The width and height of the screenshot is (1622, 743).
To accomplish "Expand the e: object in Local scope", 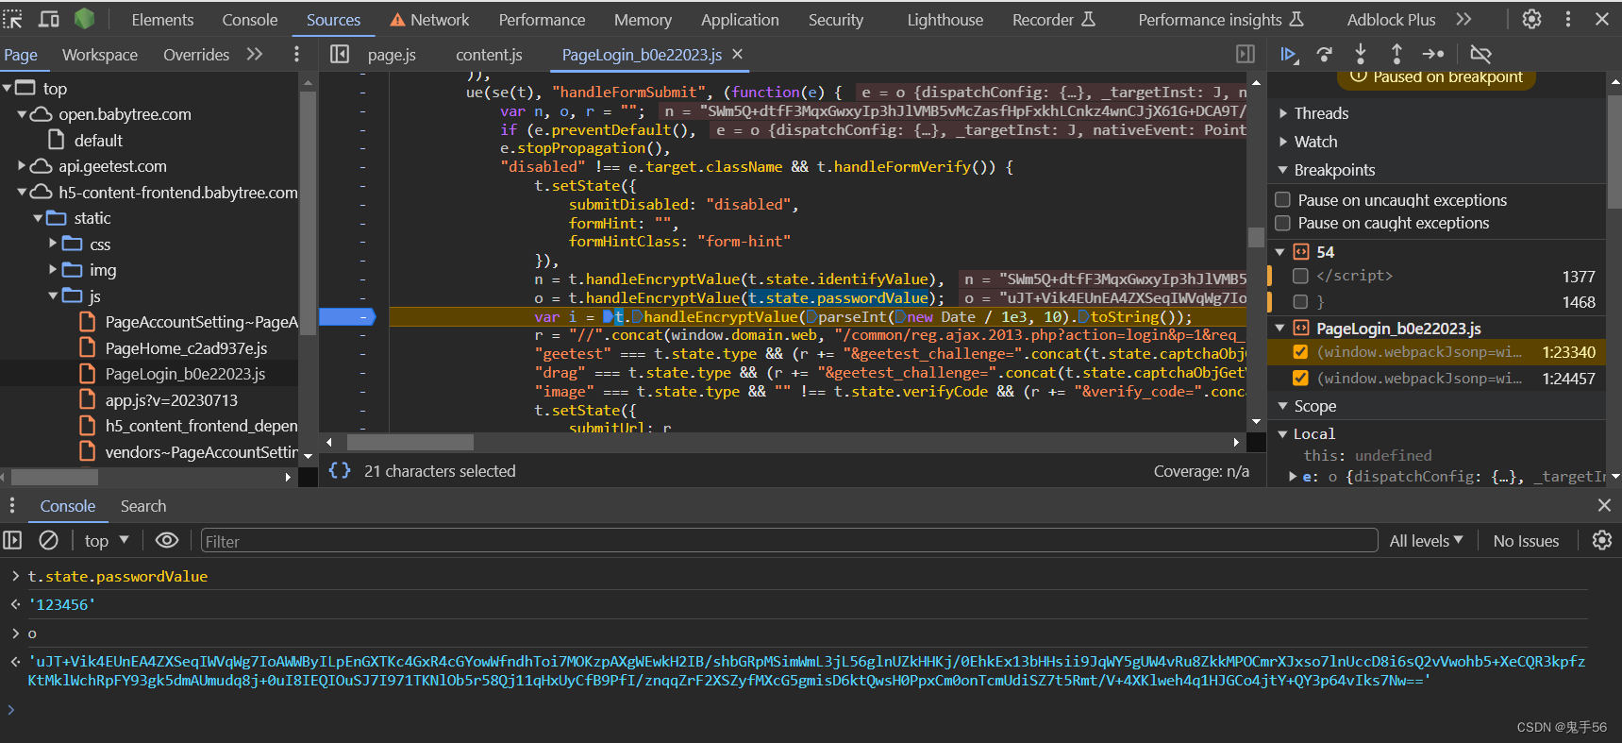I will click(1293, 477).
